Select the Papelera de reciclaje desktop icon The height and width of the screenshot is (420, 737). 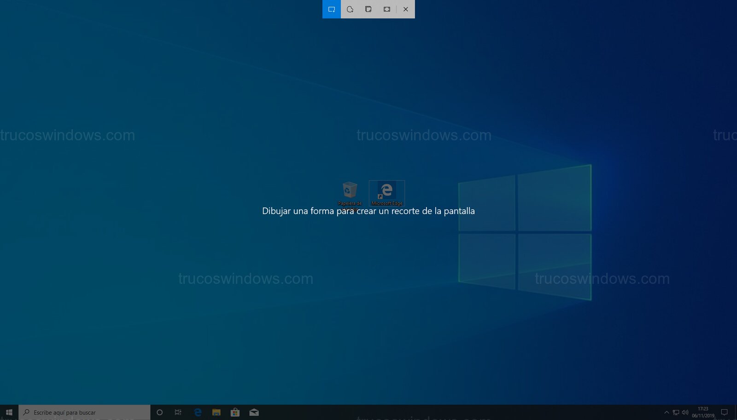(350, 193)
